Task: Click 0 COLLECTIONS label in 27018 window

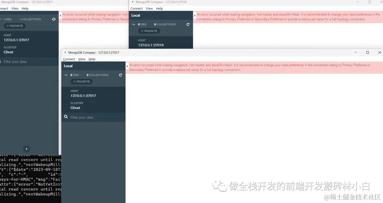Action: point(165,24)
